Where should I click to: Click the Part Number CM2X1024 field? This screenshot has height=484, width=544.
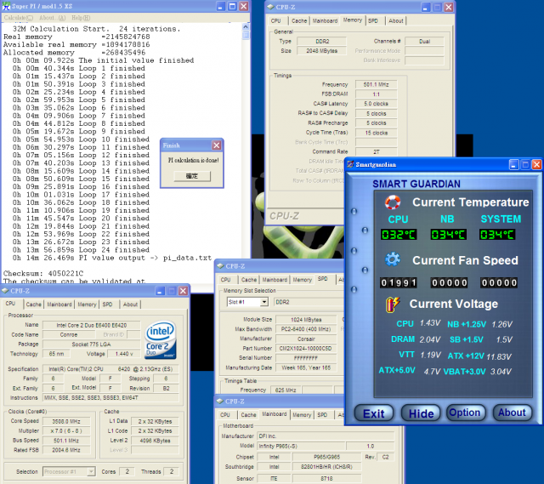click(306, 348)
